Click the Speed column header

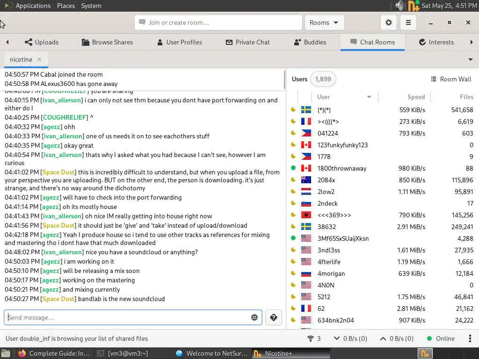416,97
